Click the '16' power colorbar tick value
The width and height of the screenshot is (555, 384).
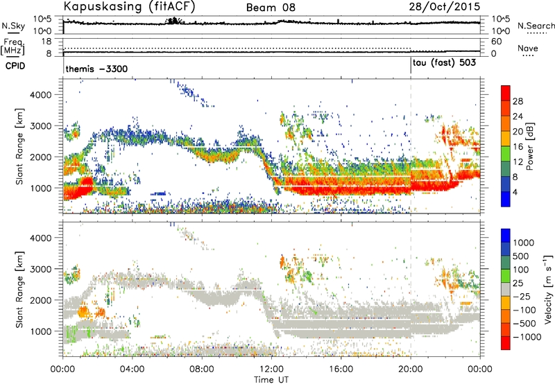pos(518,147)
